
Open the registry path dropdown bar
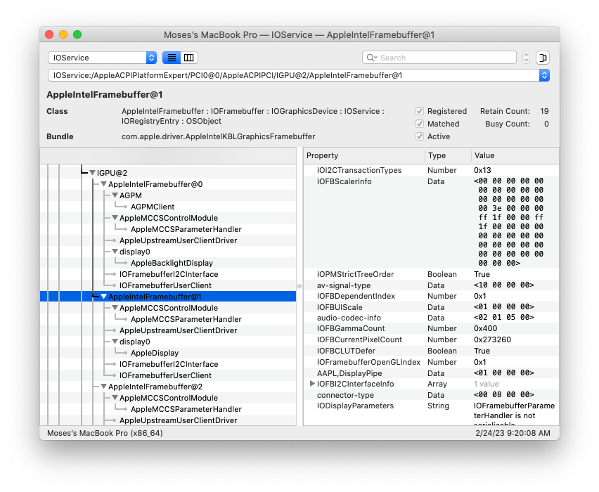coord(544,75)
